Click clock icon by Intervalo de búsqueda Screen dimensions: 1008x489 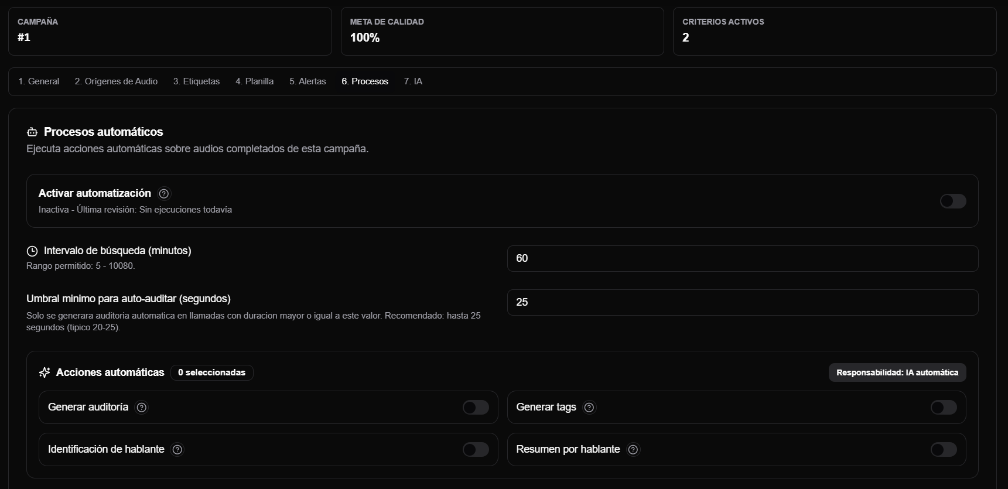pyautogui.click(x=32, y=251)
